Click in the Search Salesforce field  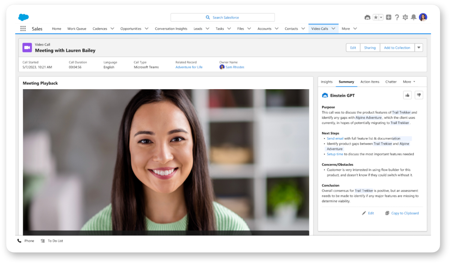click(x=223, y=18)
